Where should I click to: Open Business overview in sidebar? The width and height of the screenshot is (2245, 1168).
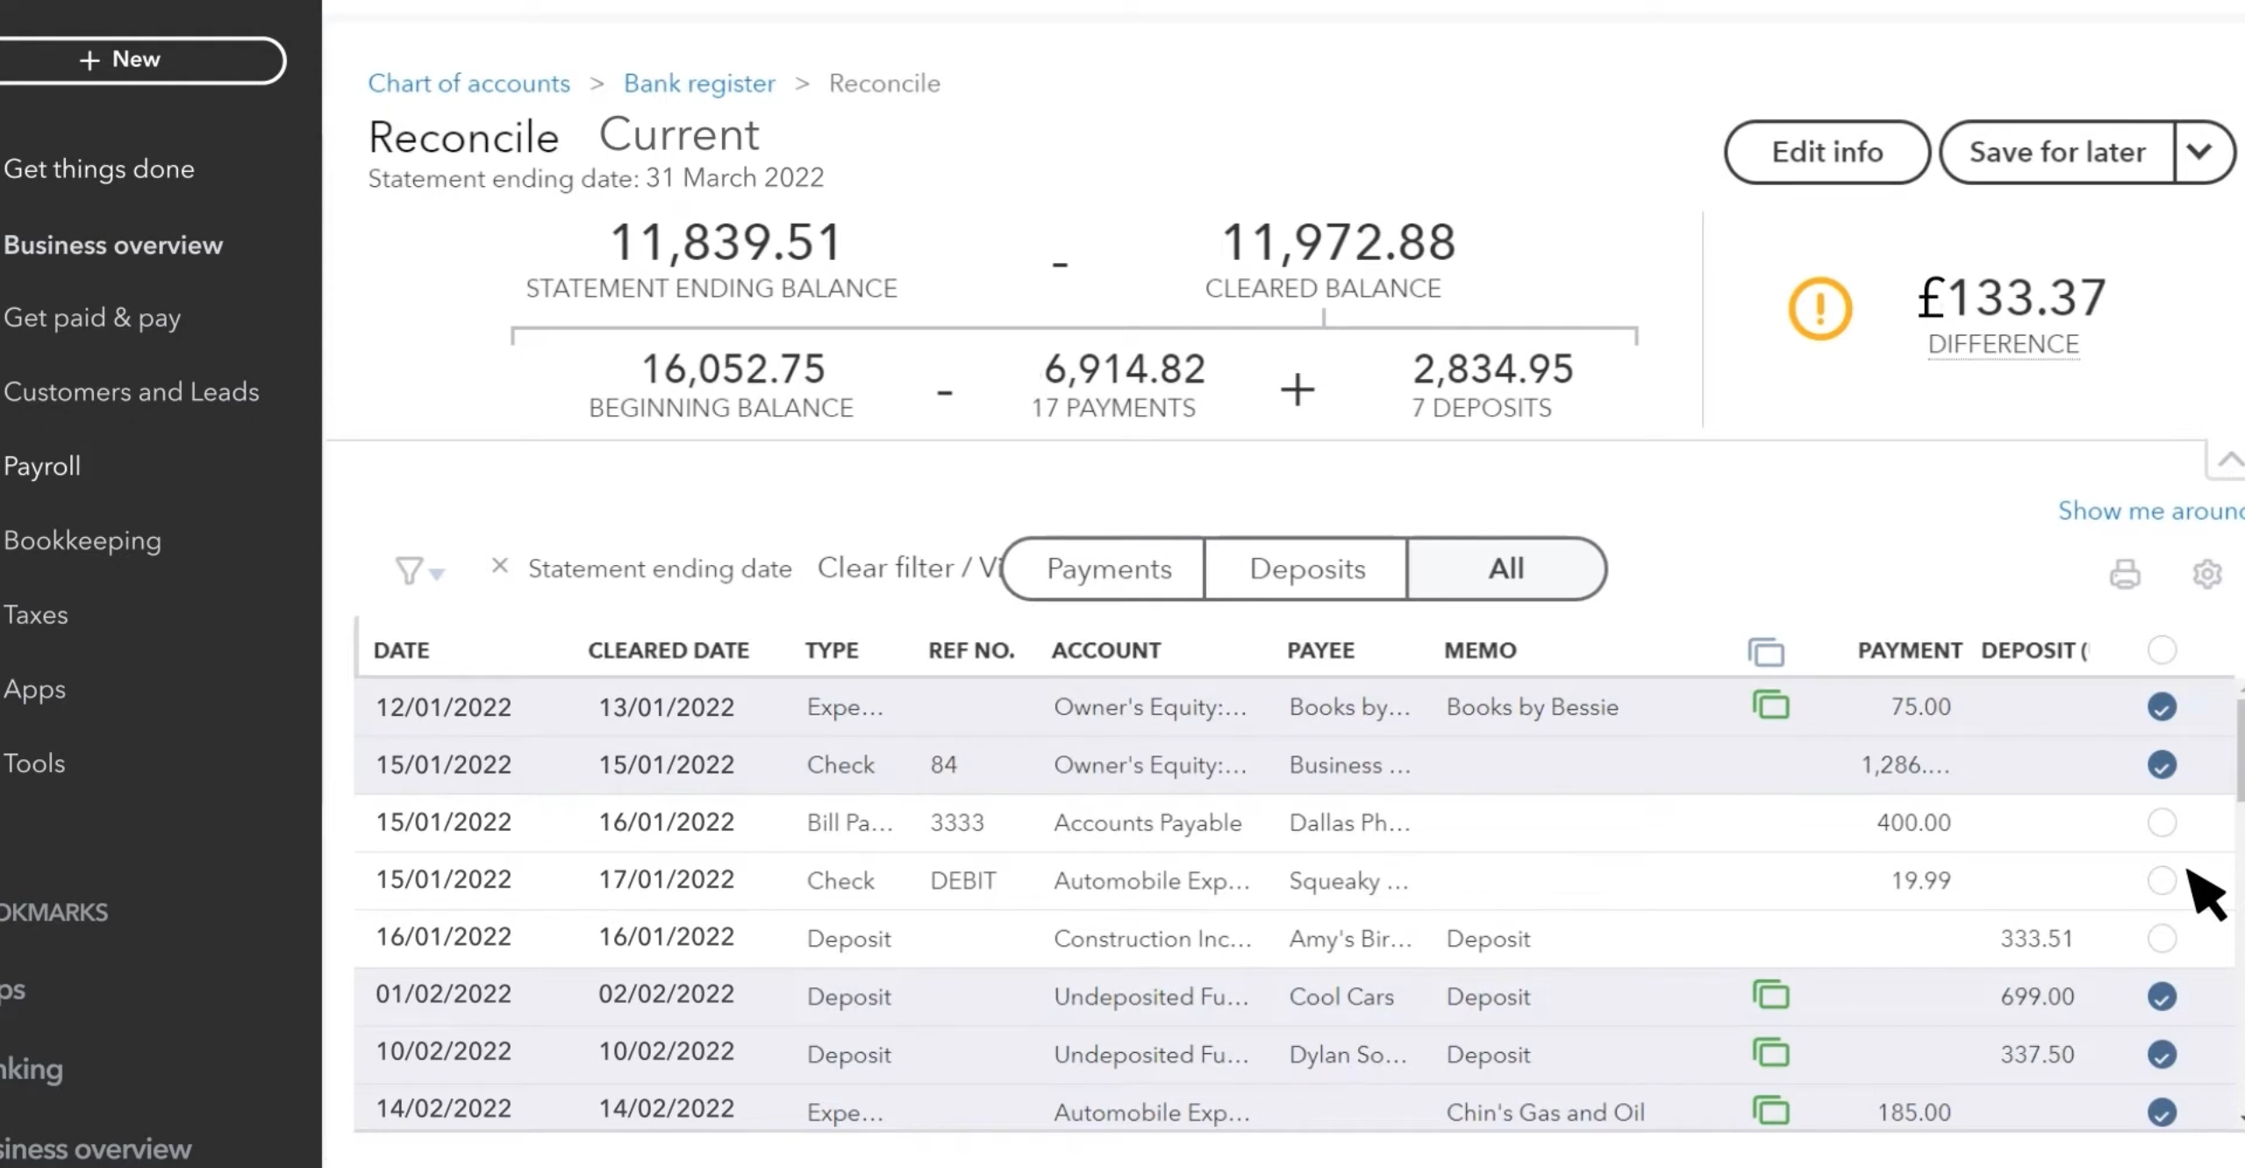pyautogui.click(x=113, y=245)
